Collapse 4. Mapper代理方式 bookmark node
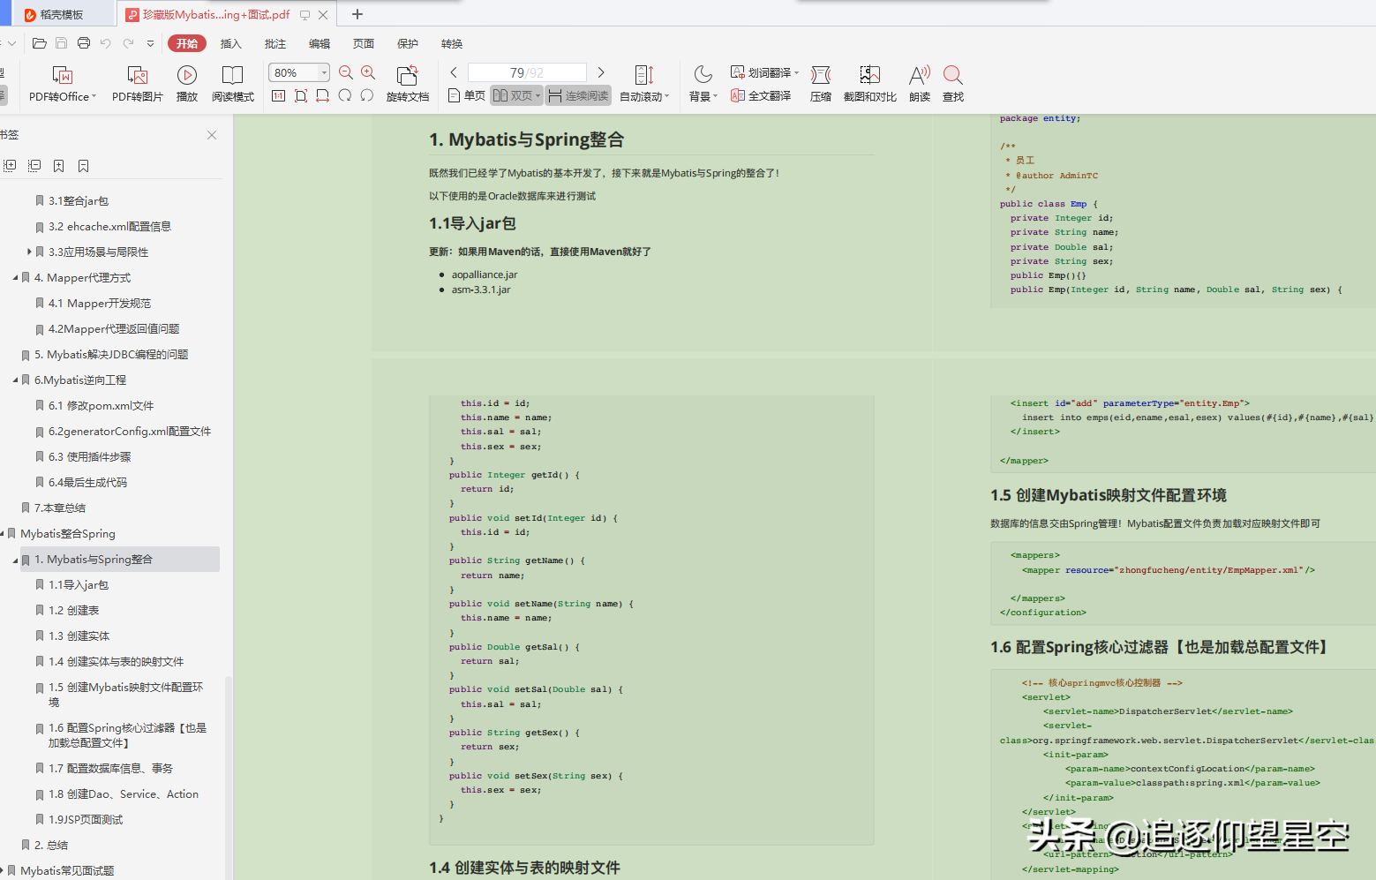 point(15,278)
